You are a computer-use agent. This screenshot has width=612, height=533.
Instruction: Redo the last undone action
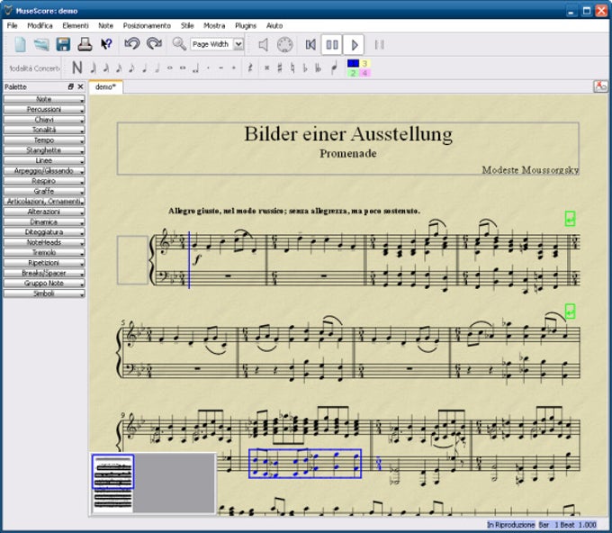154,44
